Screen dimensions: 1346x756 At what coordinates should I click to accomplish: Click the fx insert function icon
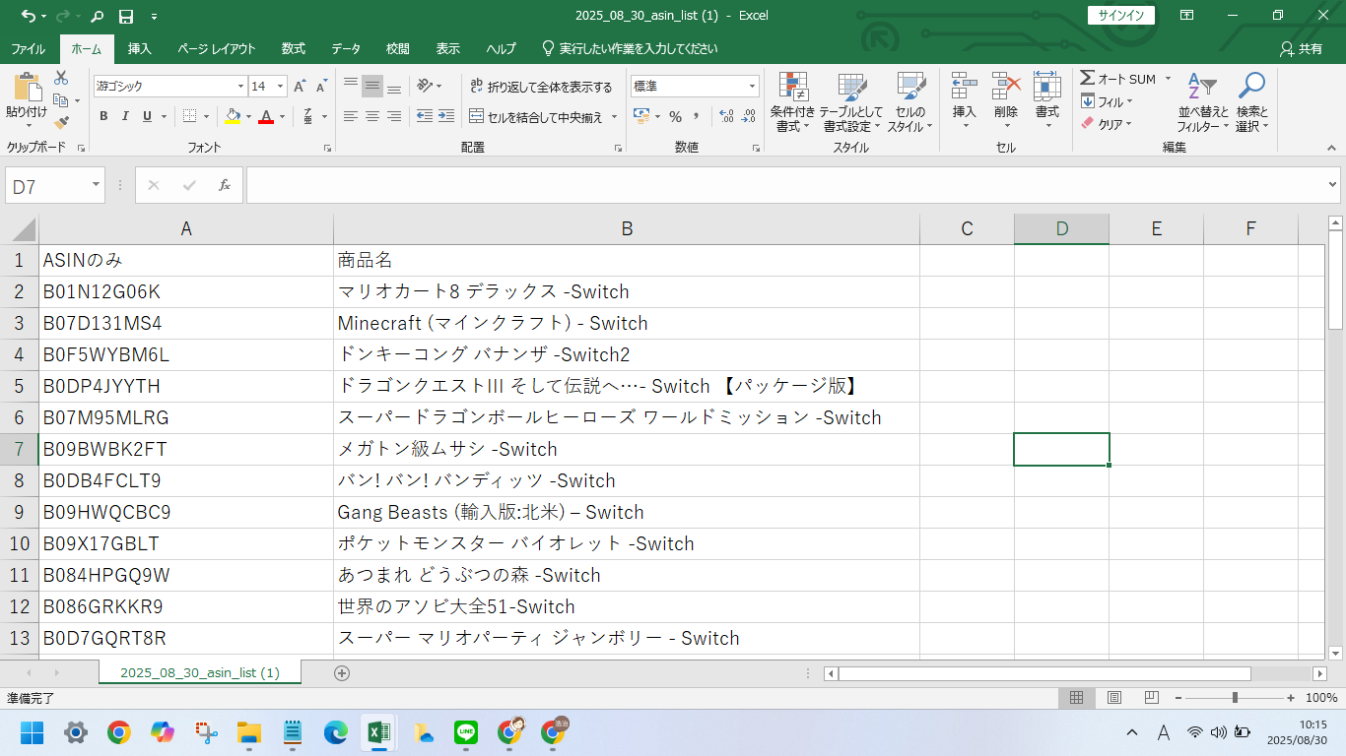coord(225,185)
